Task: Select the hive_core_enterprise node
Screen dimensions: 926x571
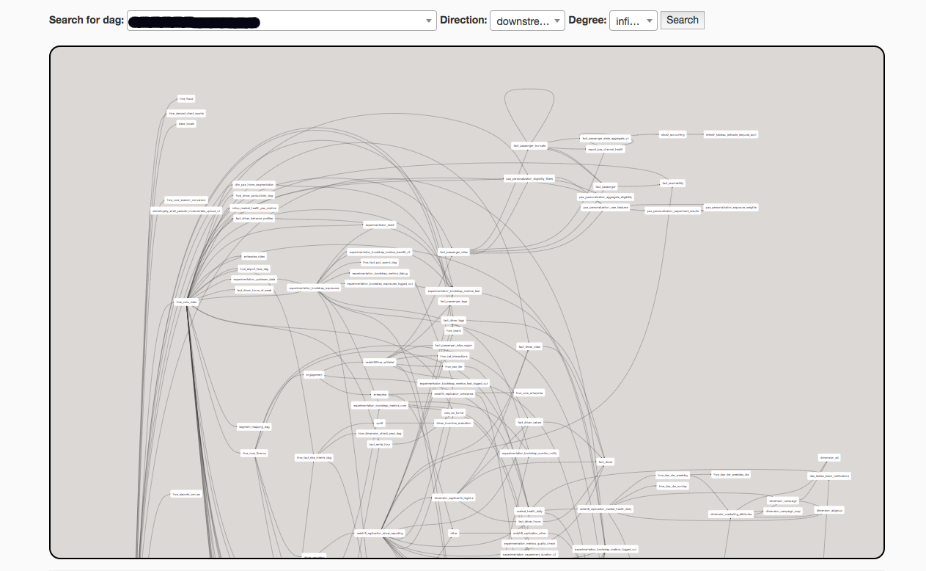Action: 529,393
